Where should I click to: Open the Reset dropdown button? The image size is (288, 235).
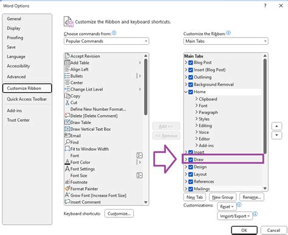(x=227, y=207)
